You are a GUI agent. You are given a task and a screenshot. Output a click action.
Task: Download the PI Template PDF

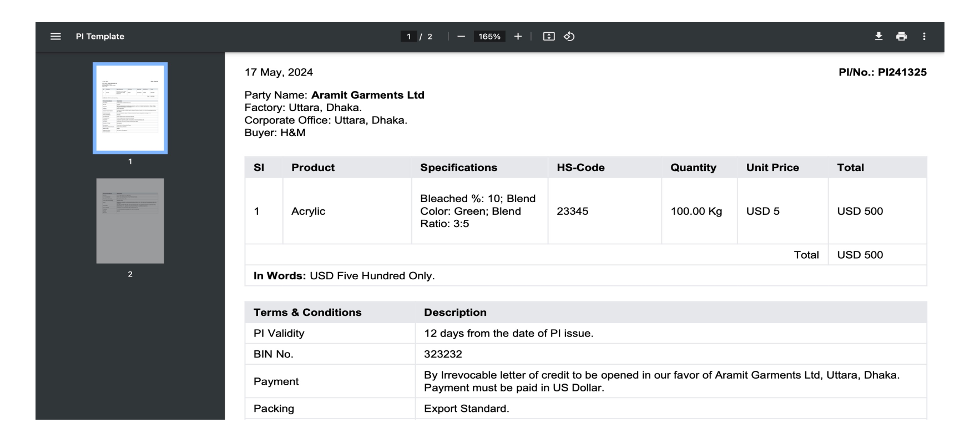878,37
